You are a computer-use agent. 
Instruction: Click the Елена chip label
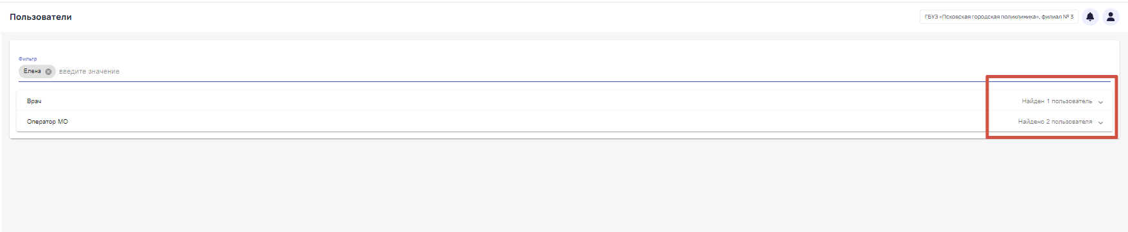pyautogui.click(x=32, y=71)
